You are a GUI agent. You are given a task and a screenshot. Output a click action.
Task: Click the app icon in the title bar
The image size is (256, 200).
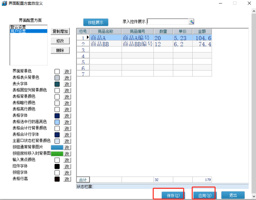4,3
